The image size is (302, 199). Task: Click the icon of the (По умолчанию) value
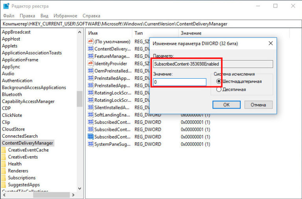(90, 41)
